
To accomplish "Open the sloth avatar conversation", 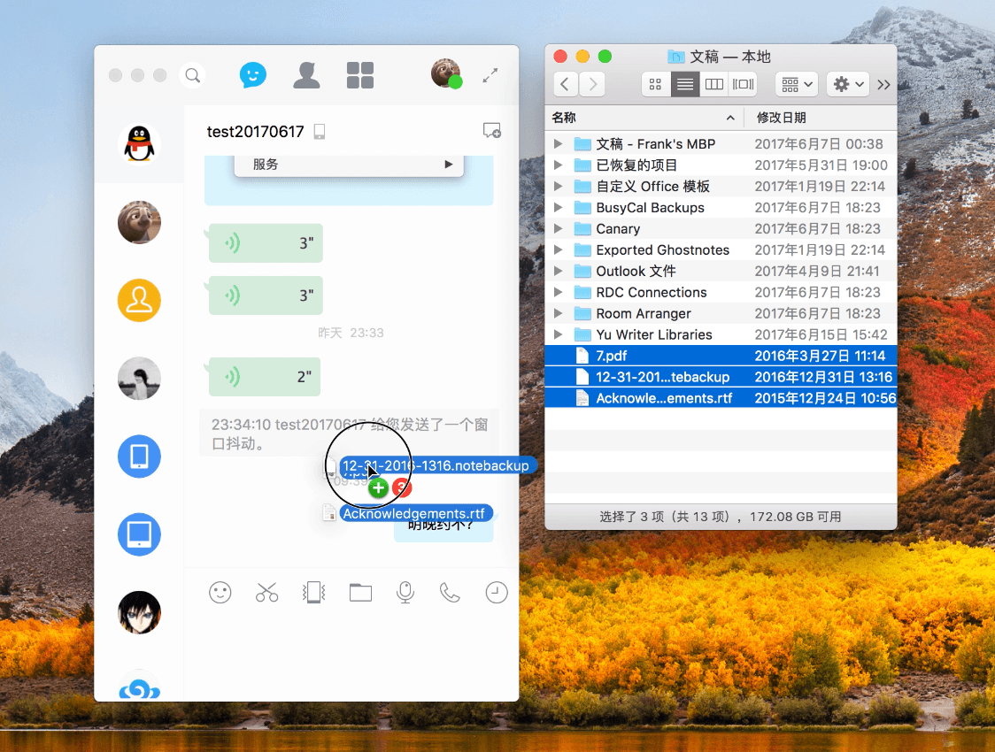I will [139, 223].
